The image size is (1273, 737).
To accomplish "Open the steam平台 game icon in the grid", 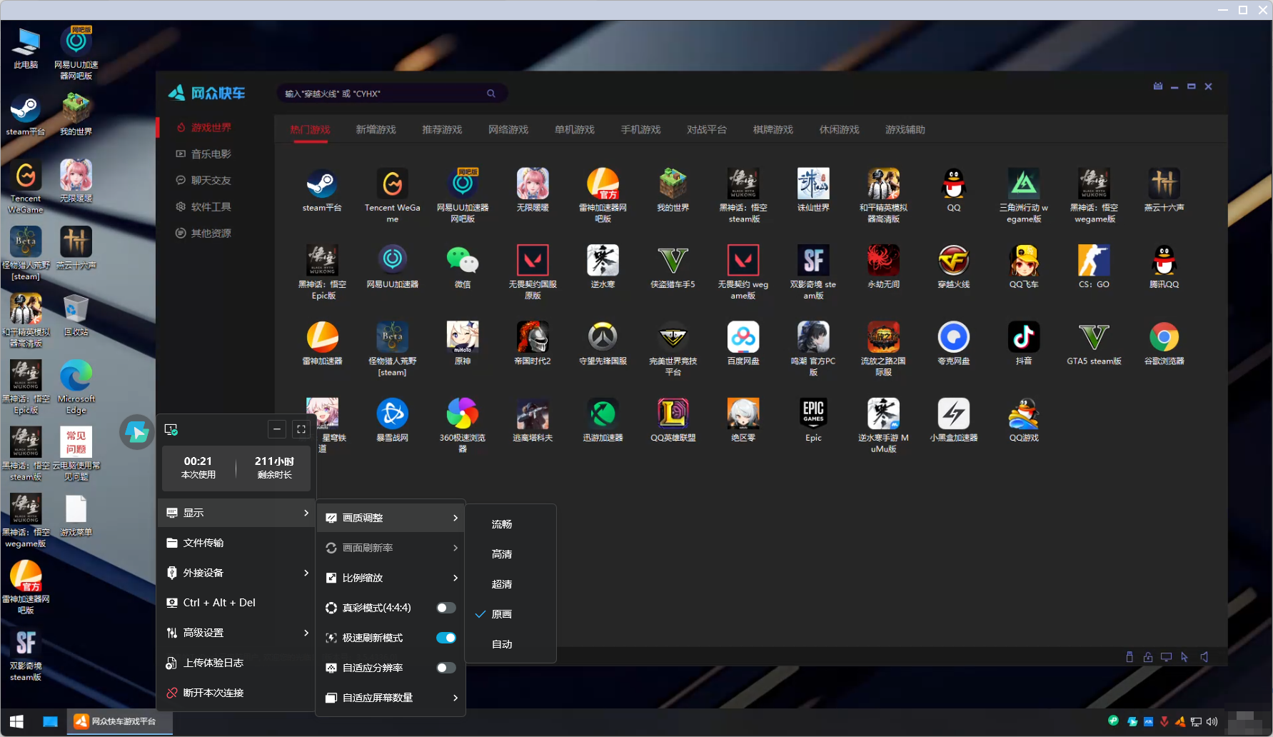I will [x=322, y=190].
